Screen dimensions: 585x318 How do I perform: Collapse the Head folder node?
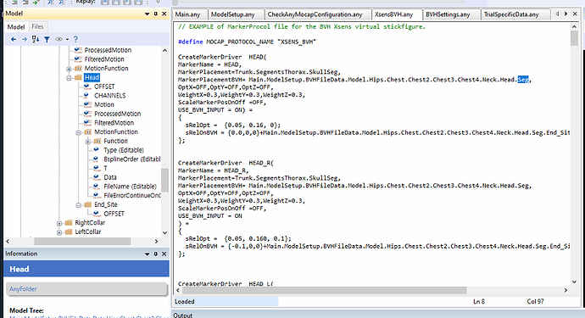[x=69, y=78]
